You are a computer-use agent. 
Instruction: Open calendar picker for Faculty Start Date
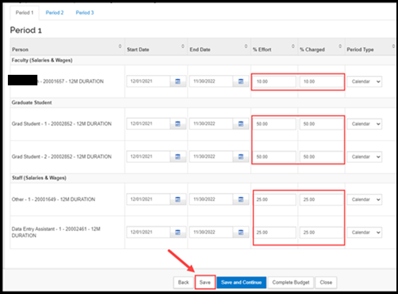pos(177,82)
